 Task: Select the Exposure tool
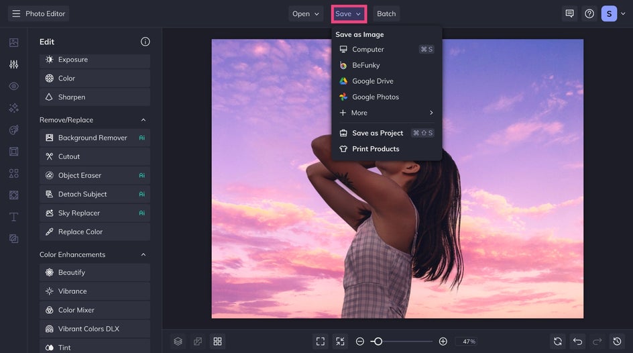point(95,60)
